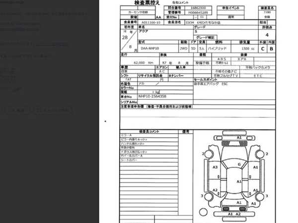
Task: Click the エアB equipment cell
Action: point(242,59)
